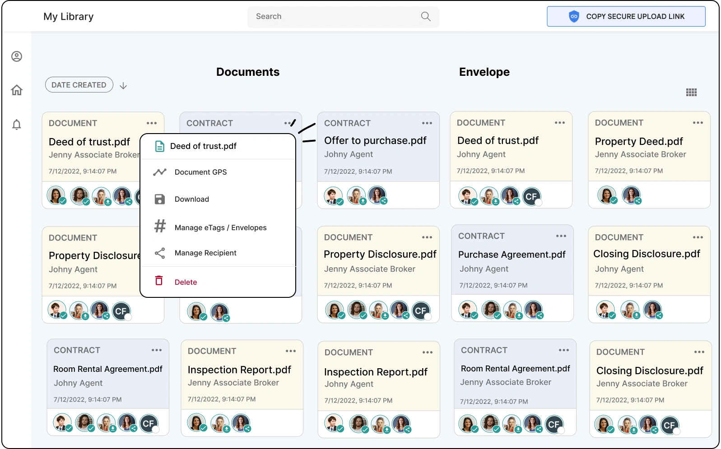
Task: Open options menu on Offer to purchase card
Action: (427, 123)
